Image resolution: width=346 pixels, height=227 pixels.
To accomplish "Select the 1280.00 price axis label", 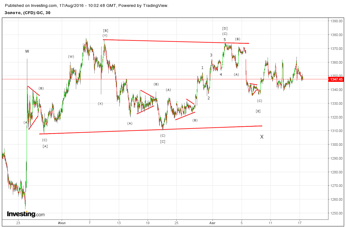I will point(337,172).
